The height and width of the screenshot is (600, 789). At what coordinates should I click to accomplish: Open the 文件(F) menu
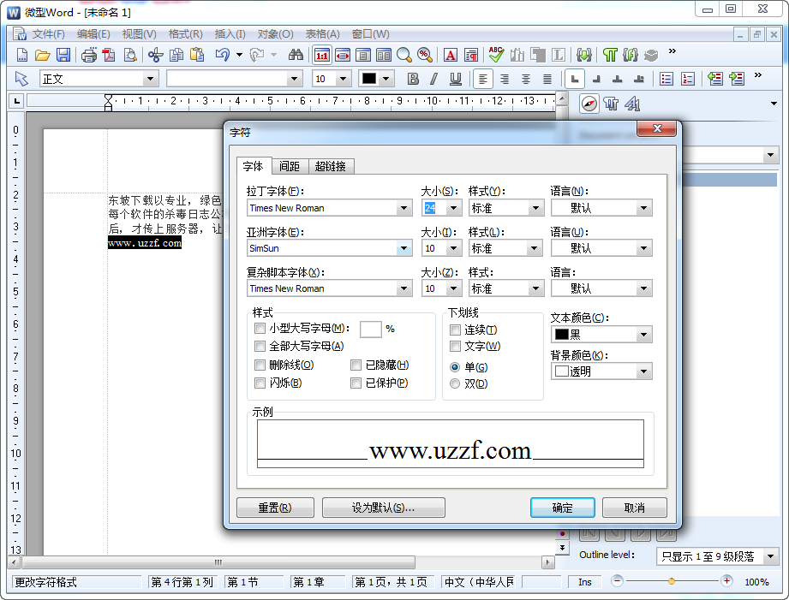point(48,34)
